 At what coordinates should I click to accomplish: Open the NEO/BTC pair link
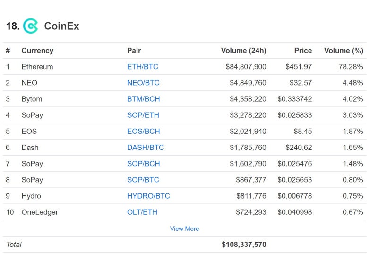click(x=143, y=83)
